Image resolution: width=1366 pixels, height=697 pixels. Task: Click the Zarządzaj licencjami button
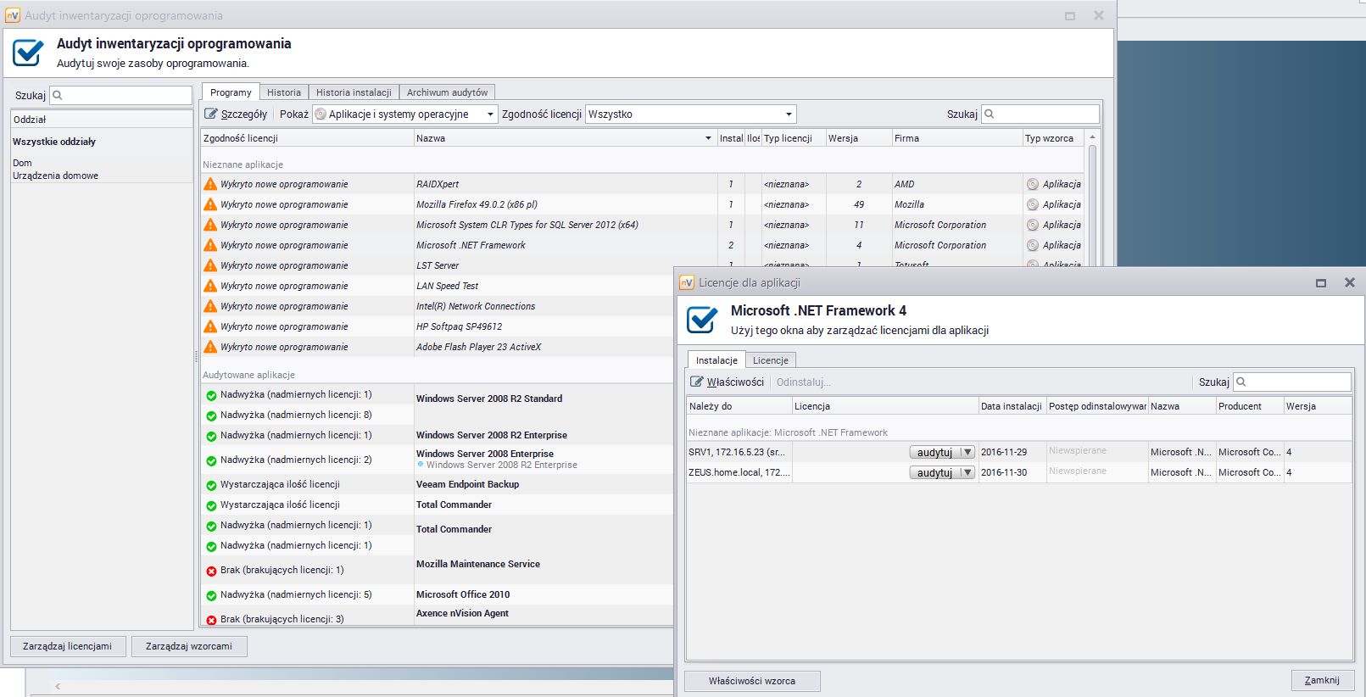[68, 646]
